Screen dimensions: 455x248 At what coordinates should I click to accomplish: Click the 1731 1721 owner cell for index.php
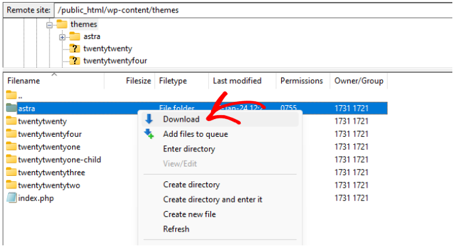[x=351, y=198]
